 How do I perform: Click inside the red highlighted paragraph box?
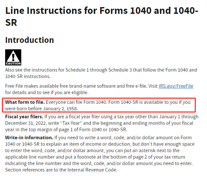coord(99,105)
